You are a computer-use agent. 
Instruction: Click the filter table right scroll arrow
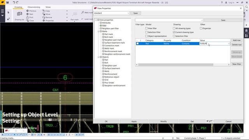229,65
